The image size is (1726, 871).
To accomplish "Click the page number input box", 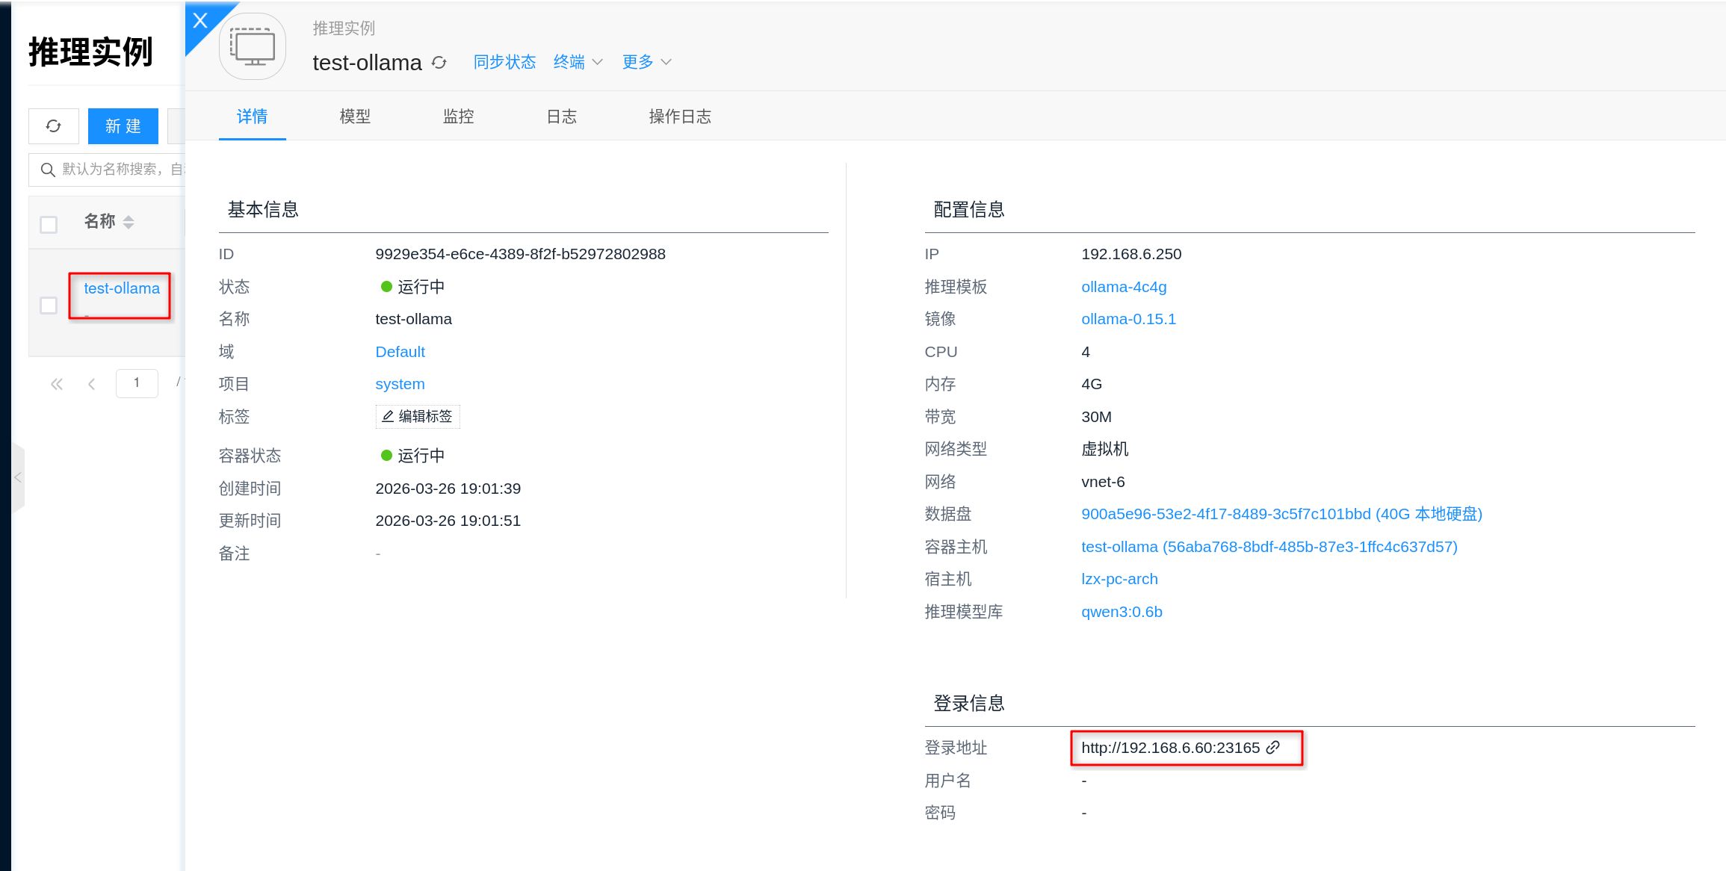I will 137,383.
